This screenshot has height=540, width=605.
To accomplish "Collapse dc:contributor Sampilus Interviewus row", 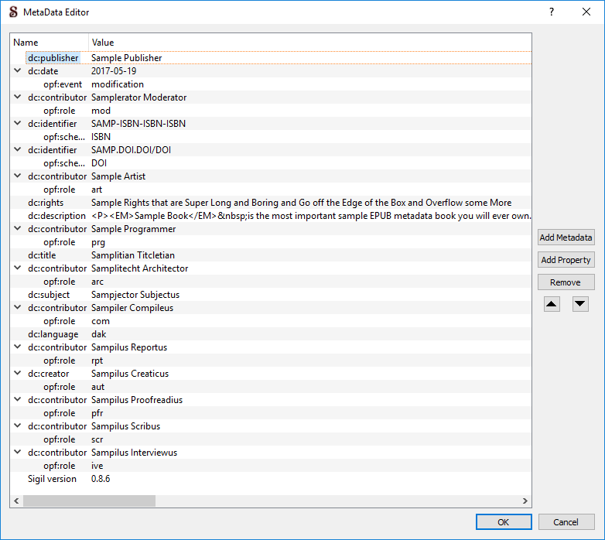I will (18, 453).
